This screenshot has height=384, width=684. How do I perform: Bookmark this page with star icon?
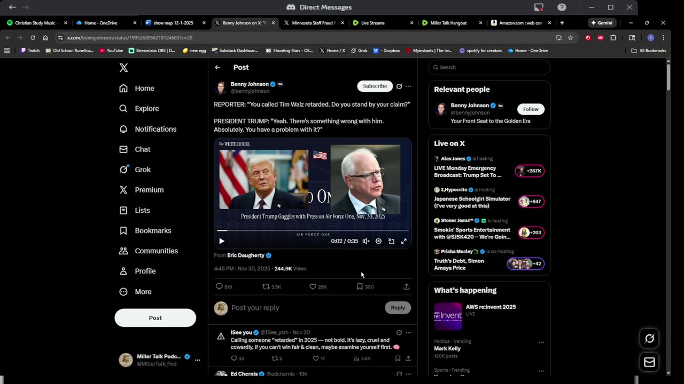(x=570, y=38)
